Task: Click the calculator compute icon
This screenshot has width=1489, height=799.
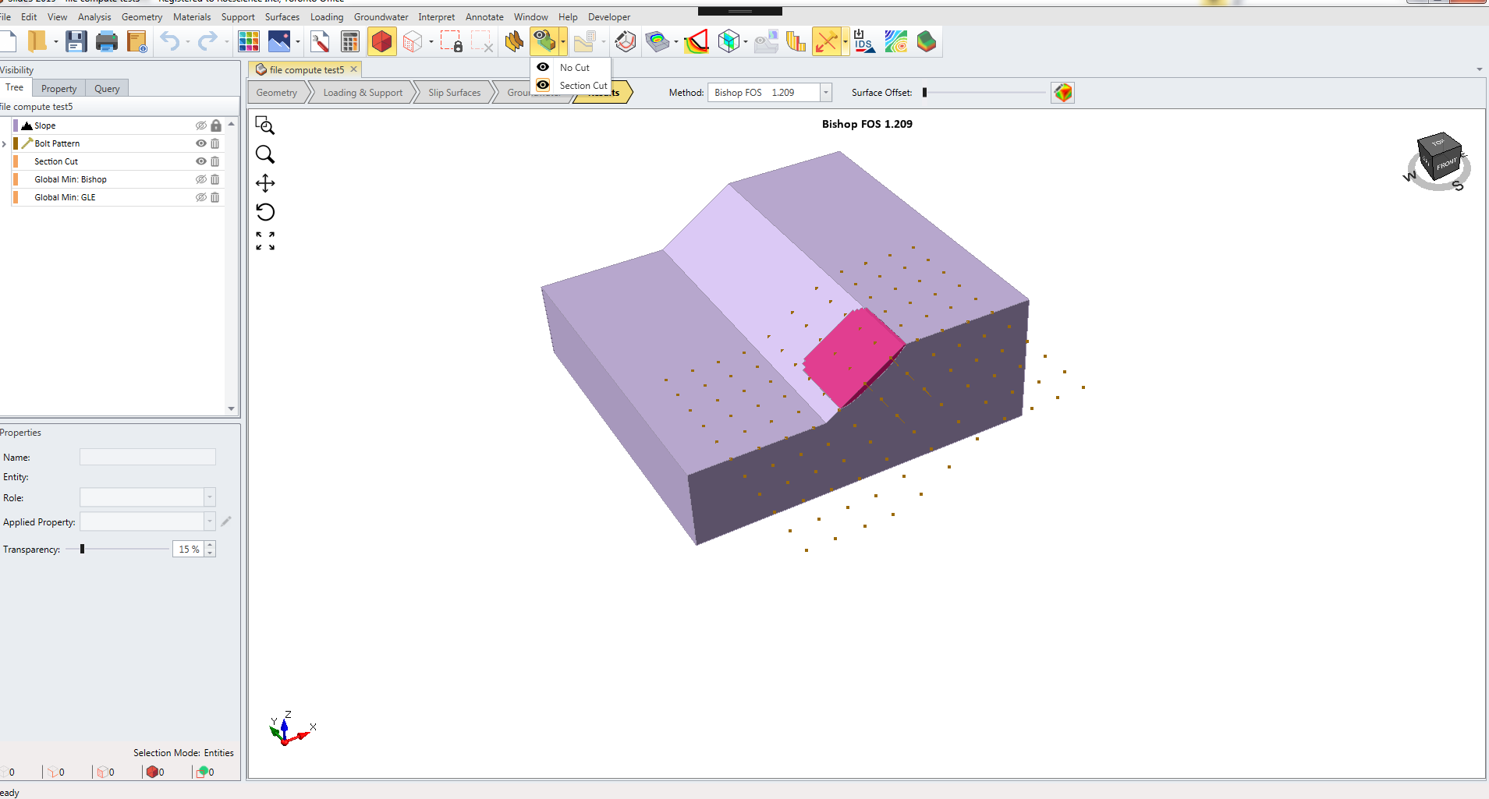Action: (350, 41)
